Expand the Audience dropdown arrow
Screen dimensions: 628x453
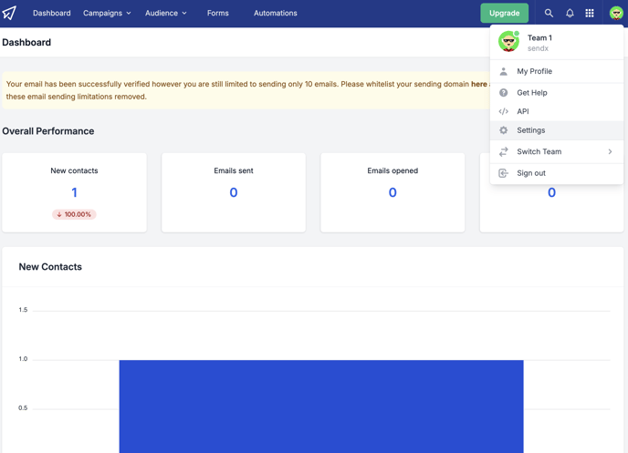[x=184, y=13]
